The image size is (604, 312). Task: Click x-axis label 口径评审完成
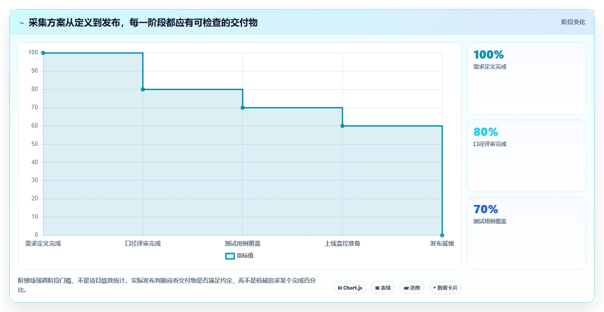tap(143, 243)
